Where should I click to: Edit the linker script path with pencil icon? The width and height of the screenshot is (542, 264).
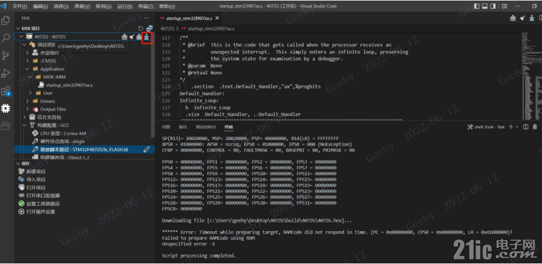[146, 149]
